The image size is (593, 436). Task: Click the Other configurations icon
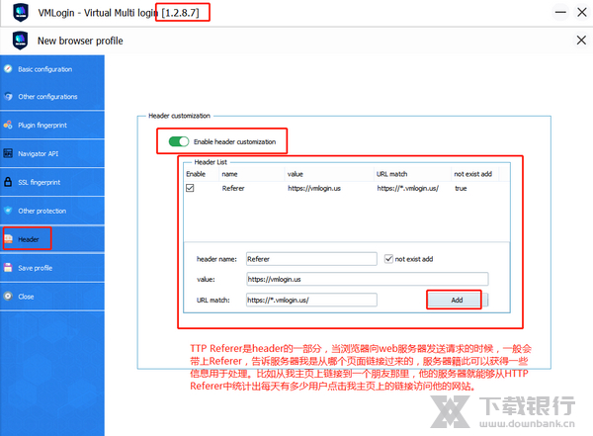(x=8, y=97)
